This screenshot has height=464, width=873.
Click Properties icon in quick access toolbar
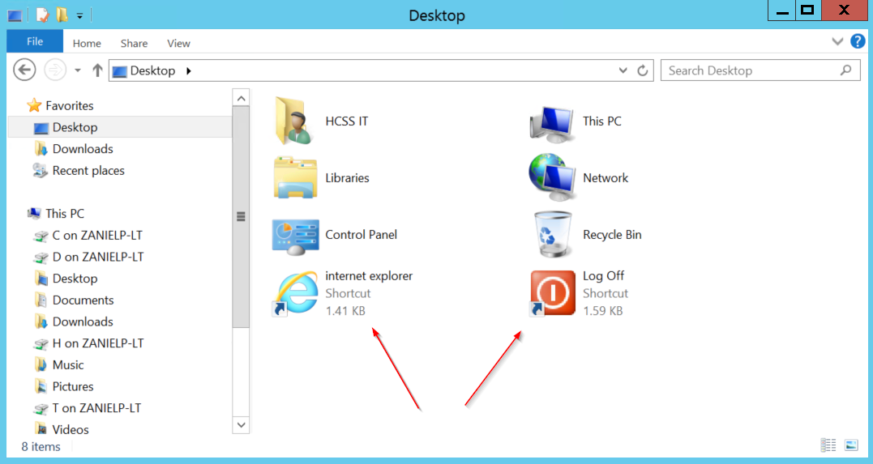[42, 15]
